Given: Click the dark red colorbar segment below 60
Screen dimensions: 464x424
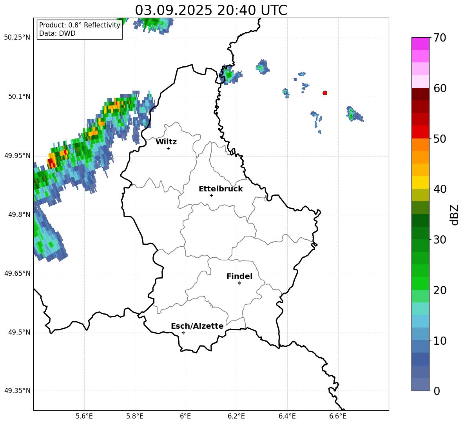Looking at the screenshot, I should point(420,94).
